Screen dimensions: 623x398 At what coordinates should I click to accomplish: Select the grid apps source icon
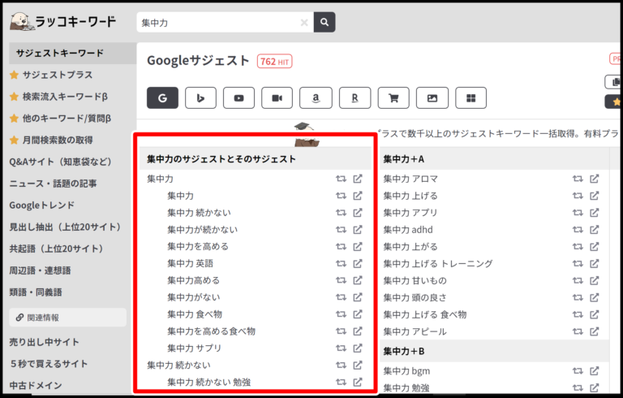(x=470, y=98)
